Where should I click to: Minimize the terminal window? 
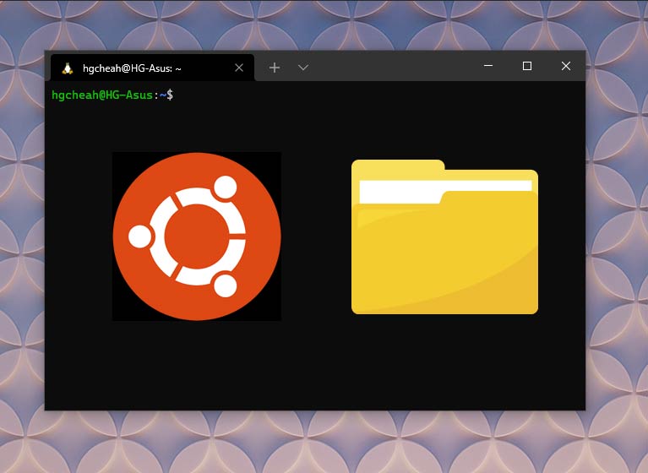[x=488, y=66]
